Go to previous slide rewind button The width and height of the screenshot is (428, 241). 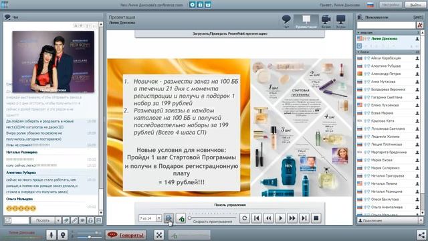269,218
